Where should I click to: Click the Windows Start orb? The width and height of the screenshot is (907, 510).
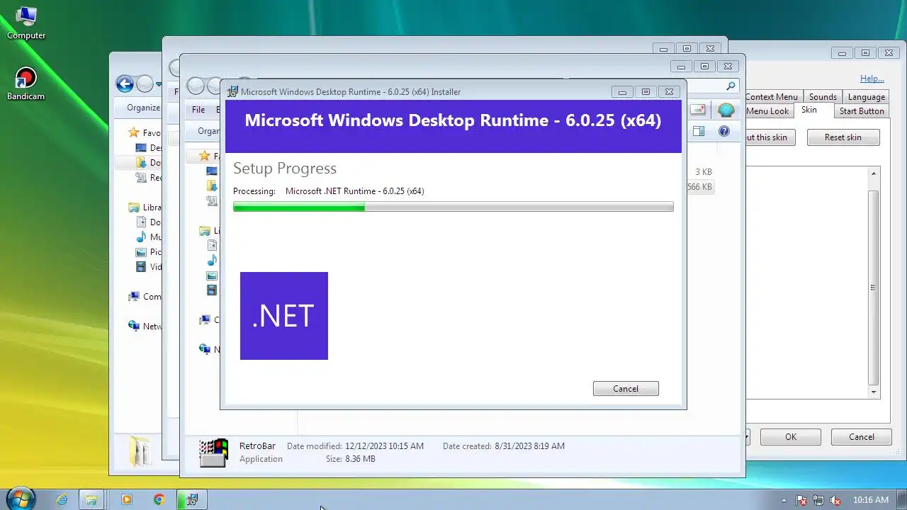[x=20, y=499]
